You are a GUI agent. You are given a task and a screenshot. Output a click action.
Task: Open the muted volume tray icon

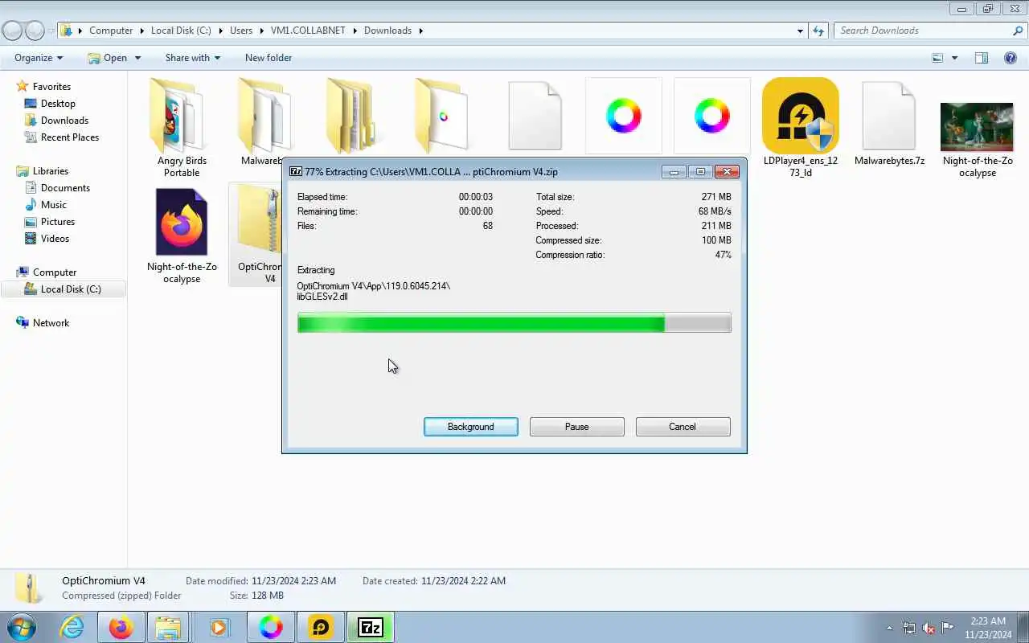929,628
